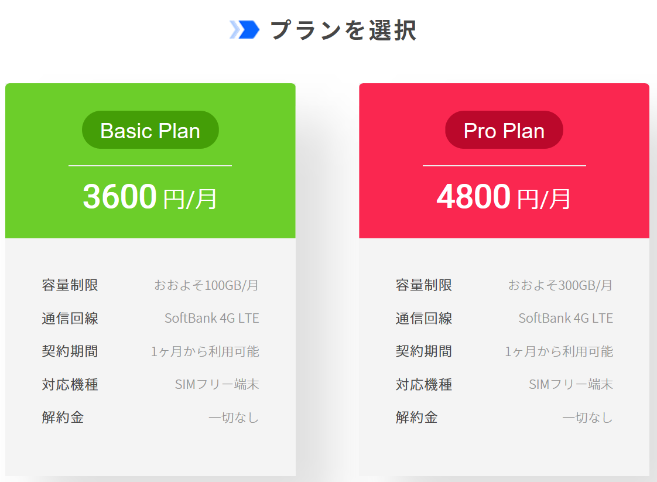
Task: Click Basic Plan's SoftBank 4G LTE text
Action: (211, 319)
